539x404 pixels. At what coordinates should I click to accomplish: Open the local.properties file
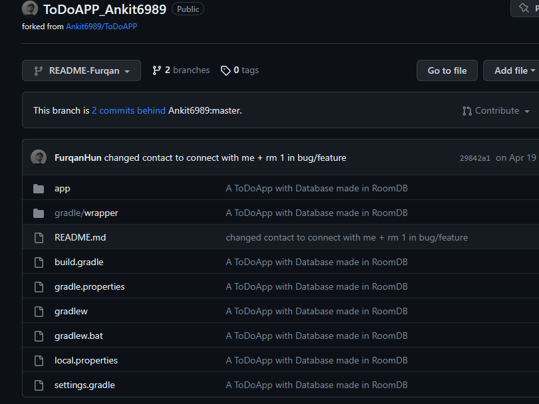click(86, 360)
